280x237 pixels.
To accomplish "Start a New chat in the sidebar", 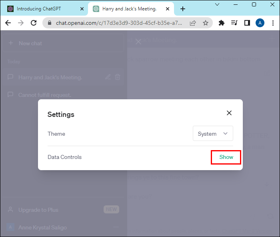I will tap(30, 43).
